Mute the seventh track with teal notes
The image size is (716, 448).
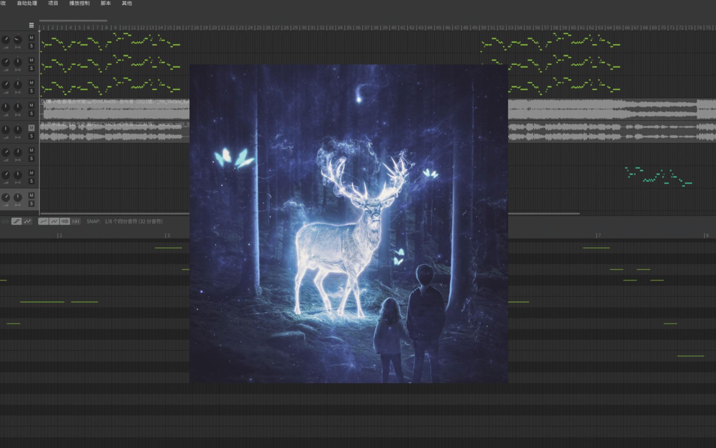click(31, 173)
